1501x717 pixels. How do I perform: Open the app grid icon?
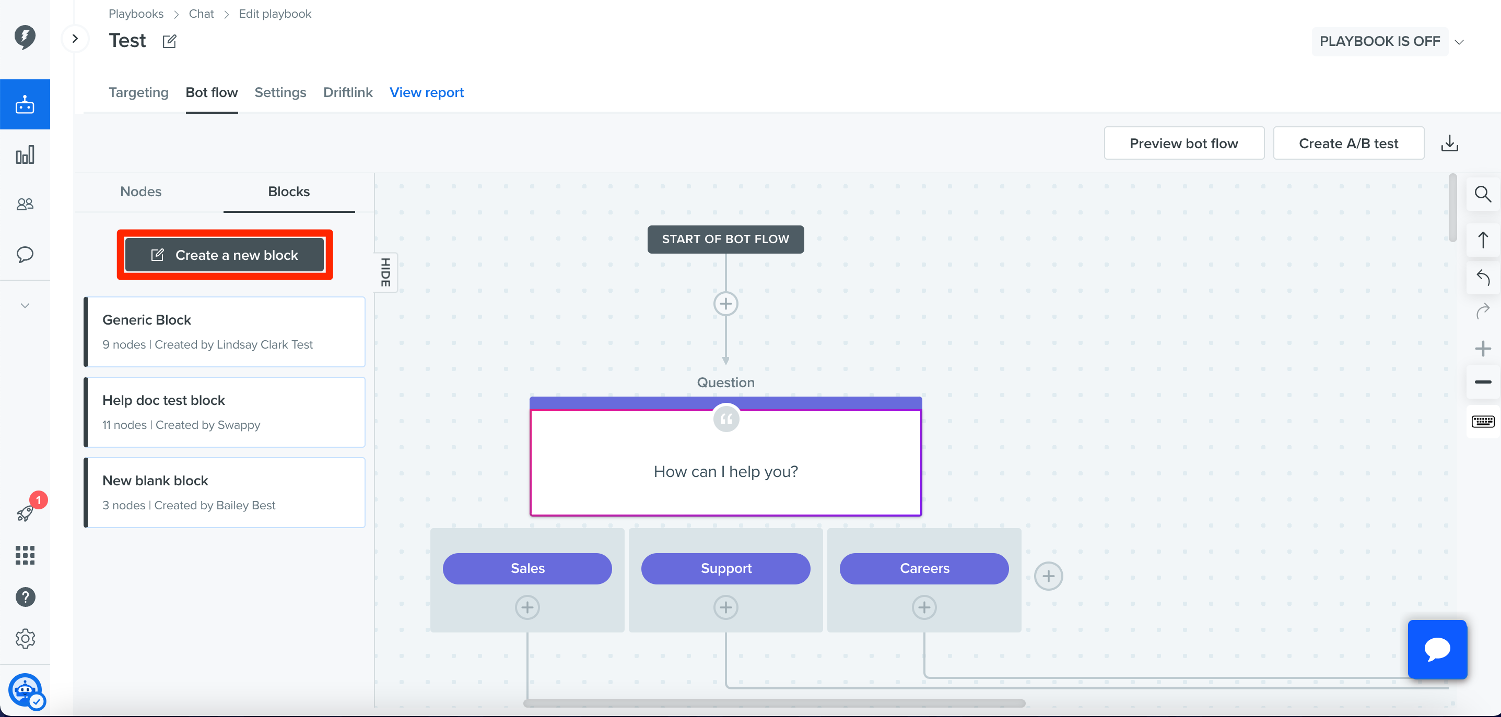(25, 555)
